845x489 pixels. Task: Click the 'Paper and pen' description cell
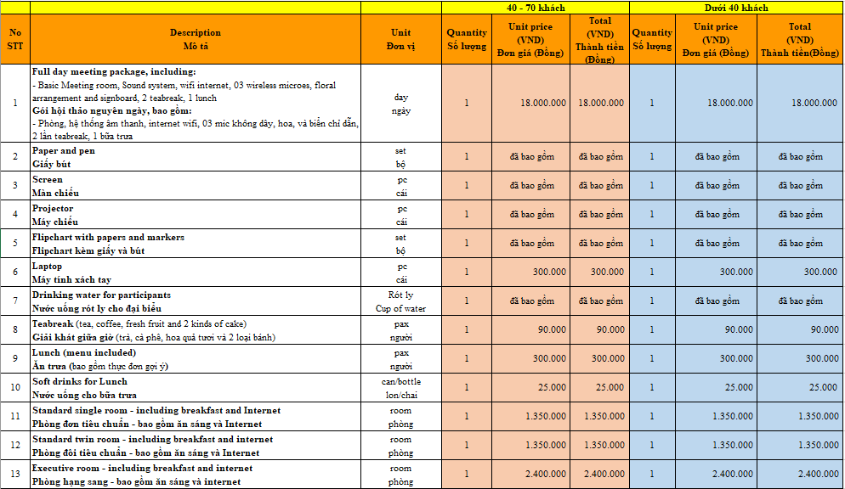[x=196, y=157]
